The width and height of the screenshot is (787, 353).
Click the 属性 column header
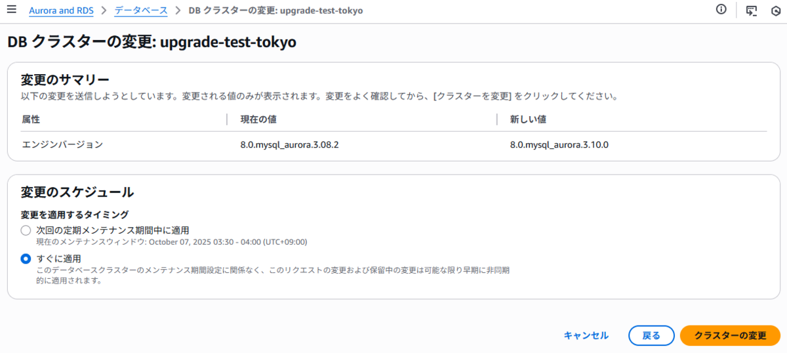click(x=30, y=119)
